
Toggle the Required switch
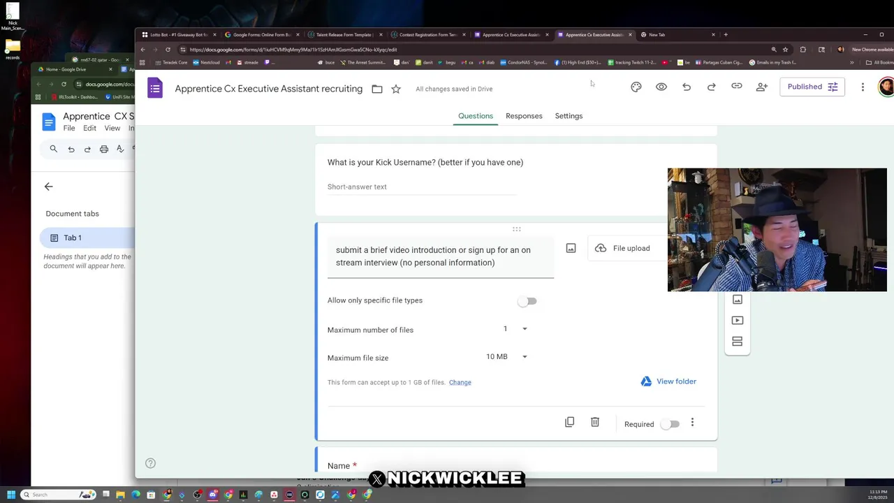point(670,424)
